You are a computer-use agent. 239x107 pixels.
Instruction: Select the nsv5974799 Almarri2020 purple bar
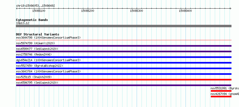pos(124,46)
